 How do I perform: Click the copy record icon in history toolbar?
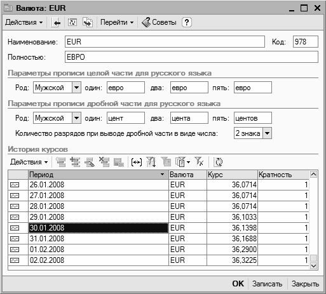coord(75,162)
